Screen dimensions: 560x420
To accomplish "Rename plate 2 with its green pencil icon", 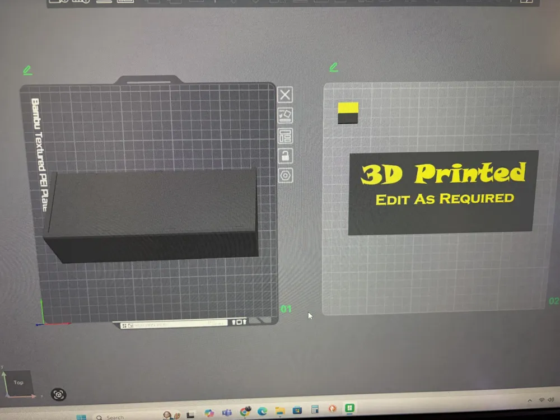I will tap(333, 67).
